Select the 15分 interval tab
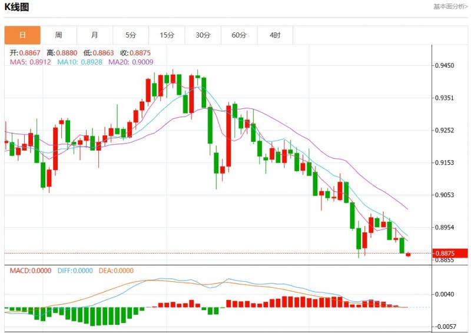Screen dimensions: 471x333 click(x=167, y=35)
